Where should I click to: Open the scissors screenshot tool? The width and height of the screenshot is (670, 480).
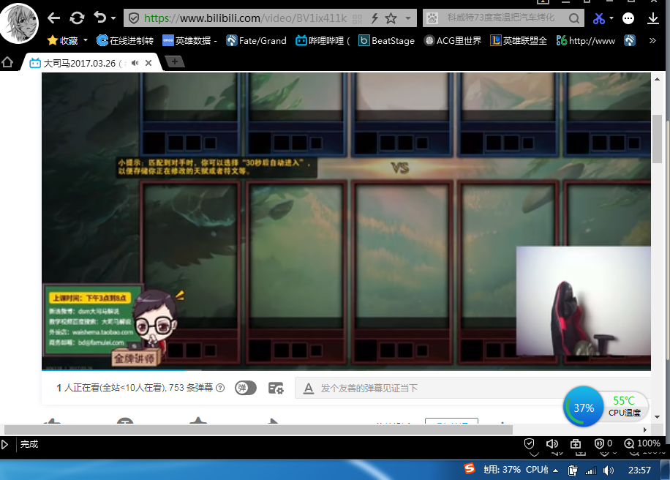[598, 18]
